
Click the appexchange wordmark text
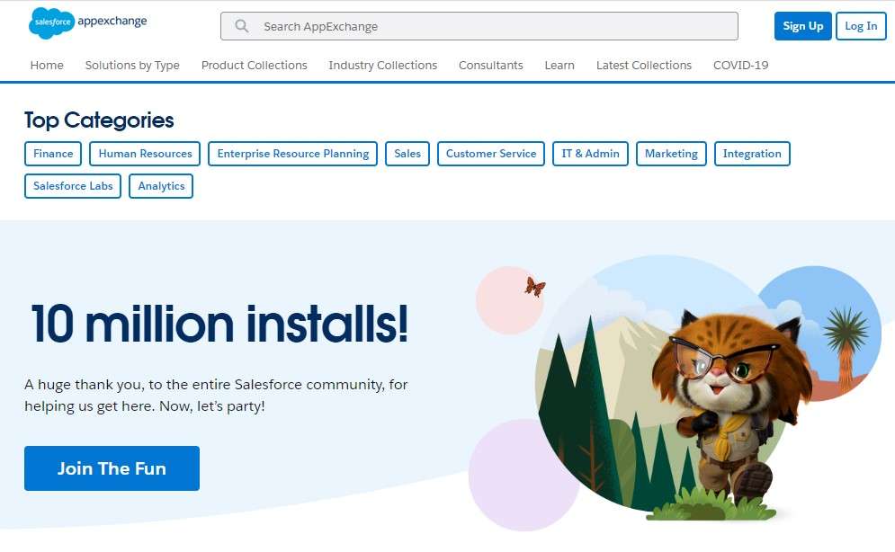112,21
